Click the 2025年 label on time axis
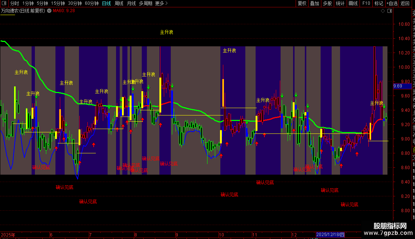Viewport: 415px width, 239px height. (x=8, y=235)
